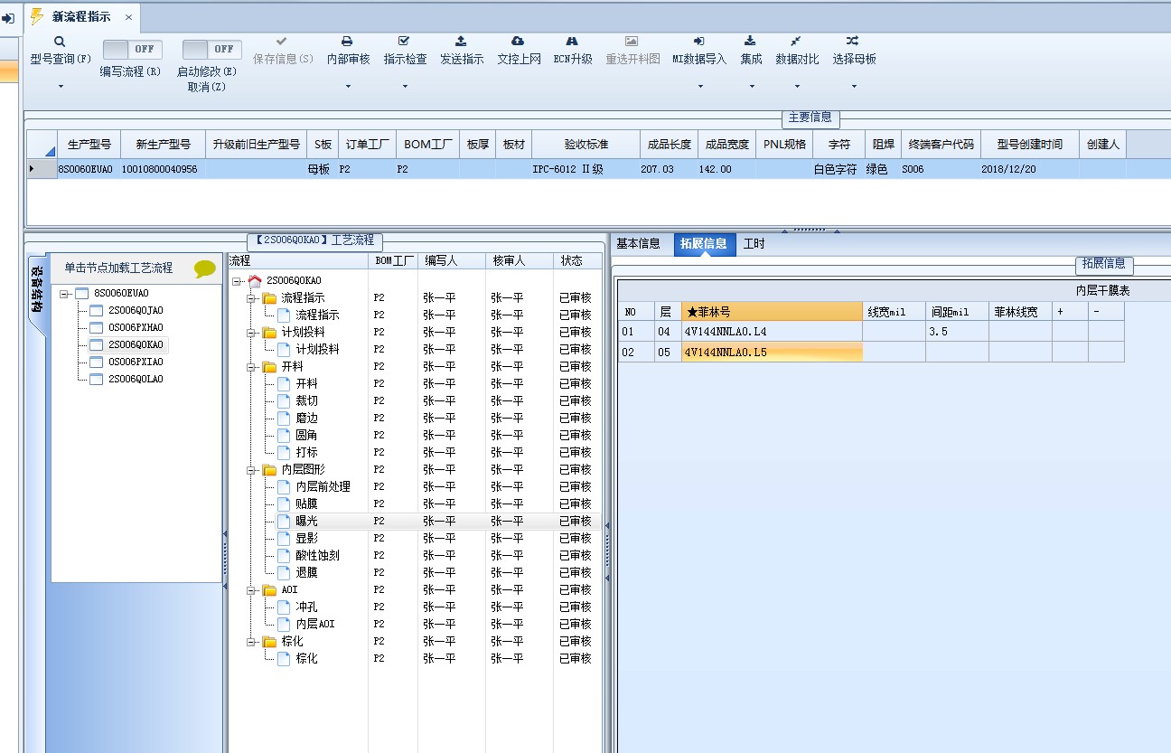
Task: Click the 棕化 folder icon
Action: point(269,642)
